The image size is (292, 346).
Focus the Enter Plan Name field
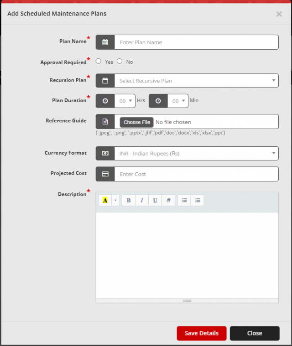pyautogui.click(x=196, y=42)
